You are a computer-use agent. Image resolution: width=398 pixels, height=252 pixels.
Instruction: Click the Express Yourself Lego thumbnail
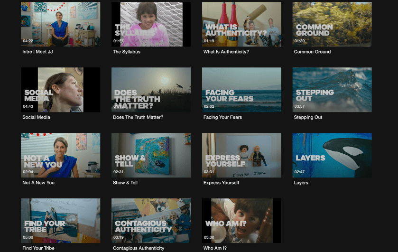(x=241, y=155)
